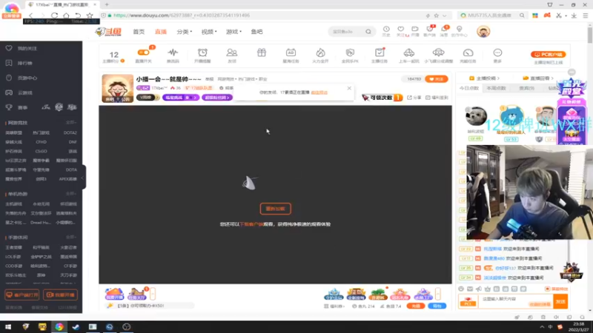Expand the left gift bar arrow
This screenshot has height=333, width=593.
153,294
